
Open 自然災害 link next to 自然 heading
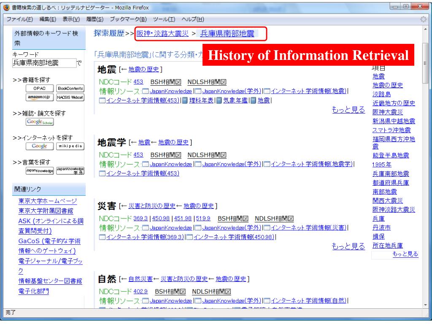[140, 279]
